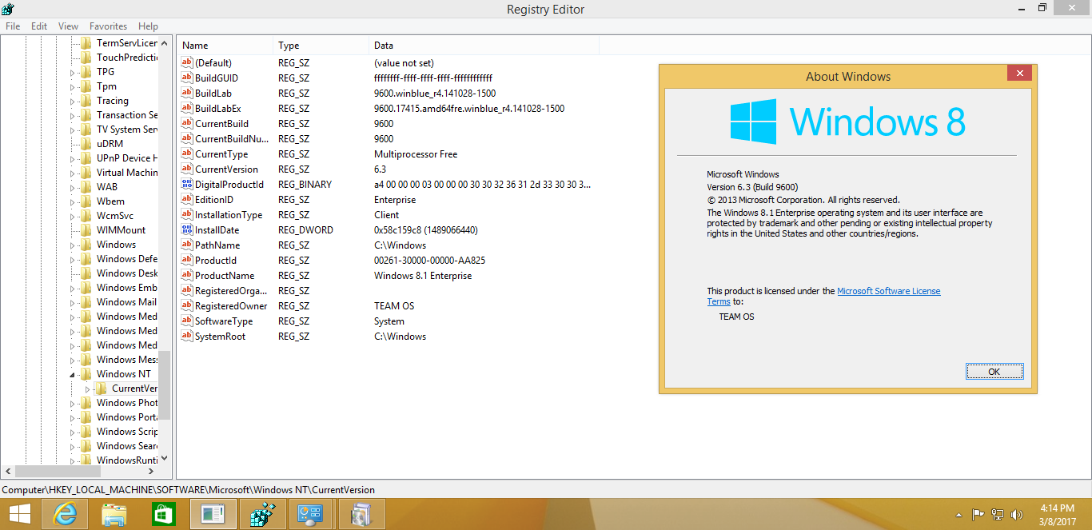
Task: Open the Favorites menu
Action: click(x=108, y=26)
